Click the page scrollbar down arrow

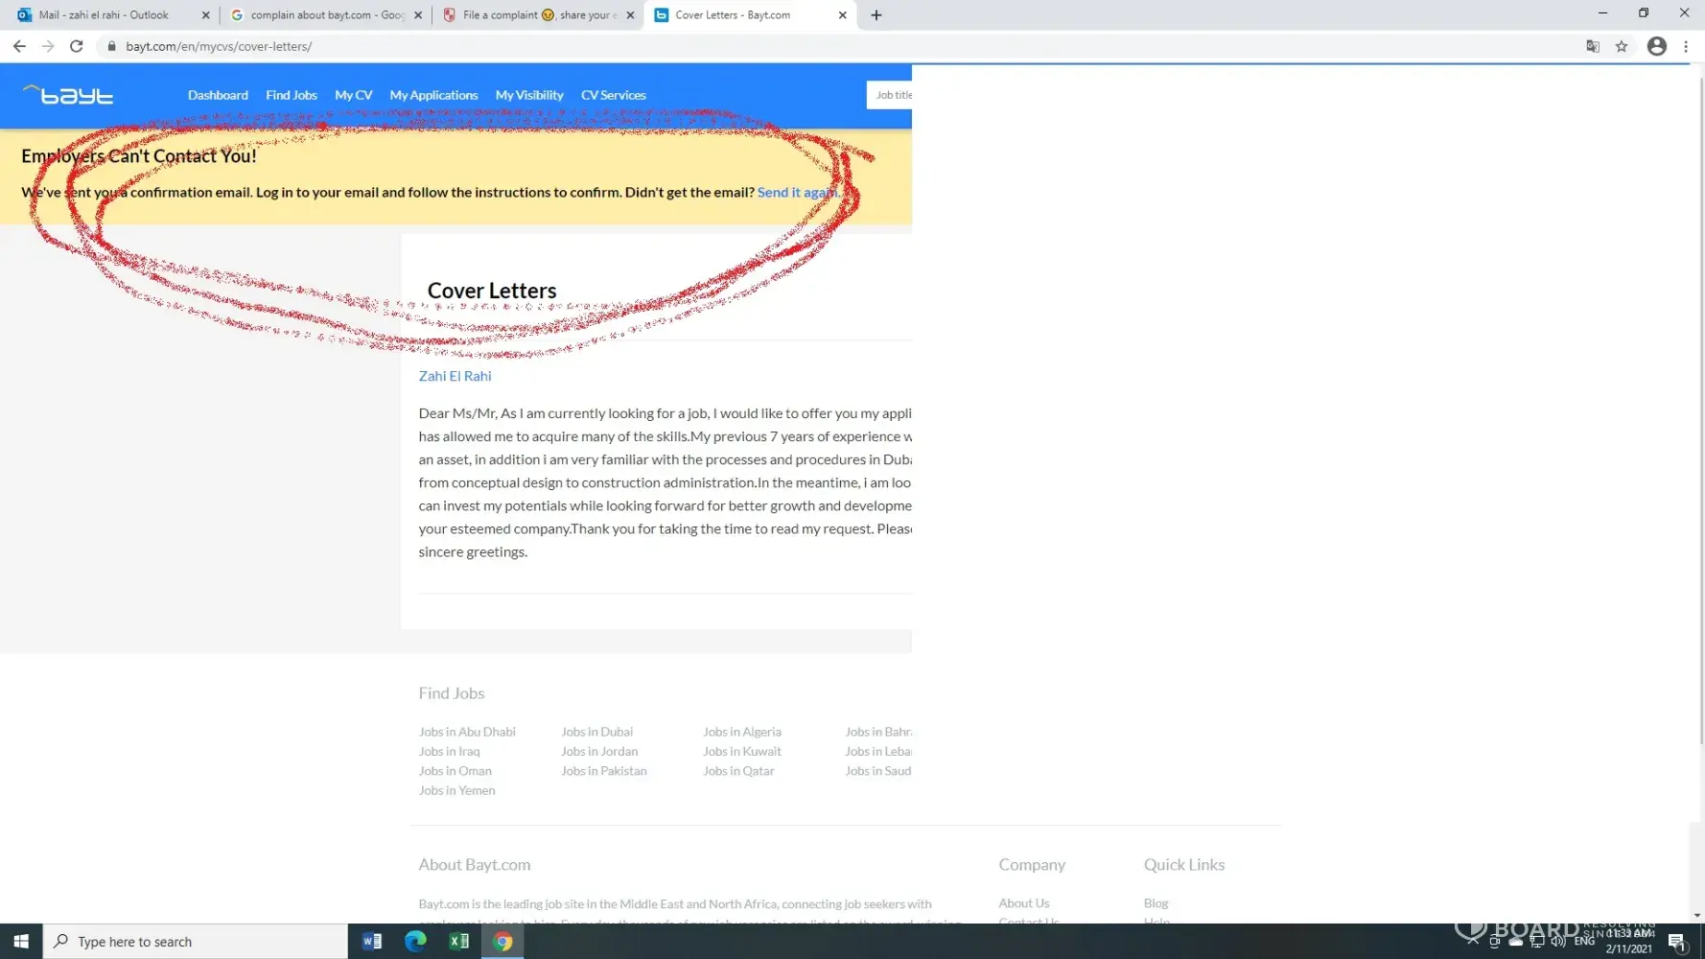click(1697, 916)
